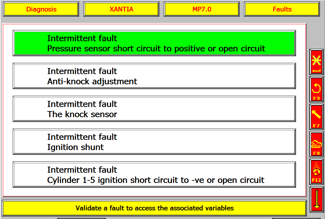Click the asterisk validate/enter icon button
325x219 pixels.
click(x=316, y=62)
